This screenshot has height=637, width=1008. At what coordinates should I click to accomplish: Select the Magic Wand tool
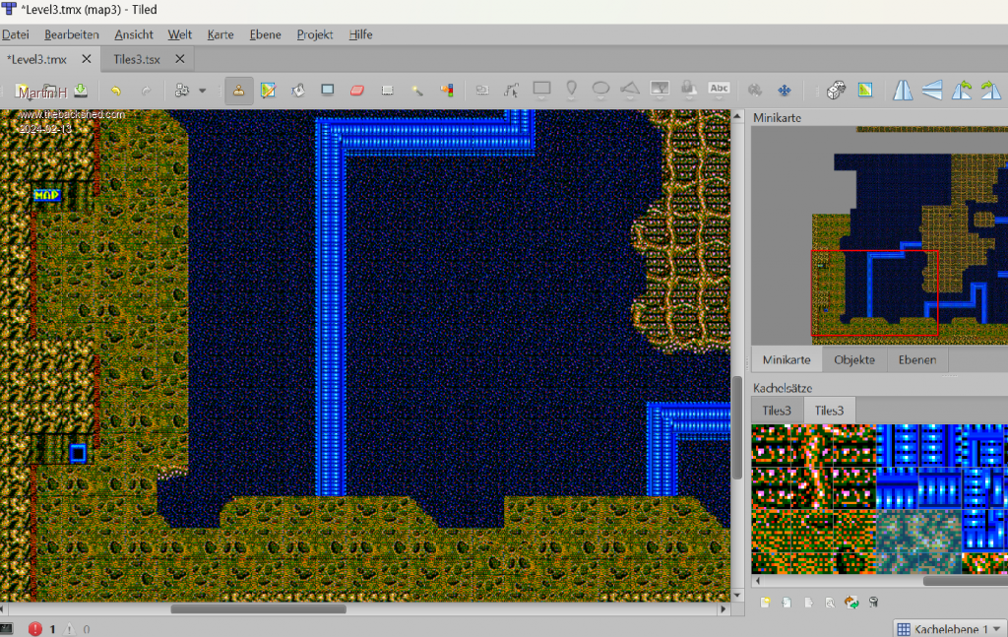[417, 91]
